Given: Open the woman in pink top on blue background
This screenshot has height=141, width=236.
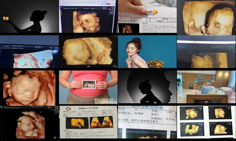Looking at the screenshot, I should (x=147, y=52).
